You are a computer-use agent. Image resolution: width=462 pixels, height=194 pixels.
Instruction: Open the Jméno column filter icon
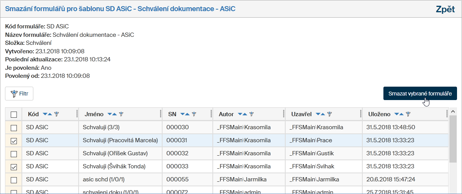pos(121,114)
